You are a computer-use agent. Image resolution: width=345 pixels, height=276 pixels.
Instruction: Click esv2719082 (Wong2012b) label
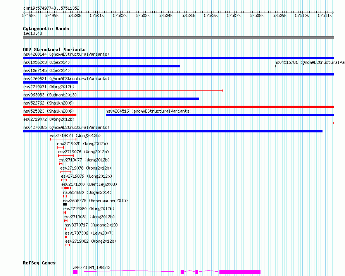coord(91,241)
